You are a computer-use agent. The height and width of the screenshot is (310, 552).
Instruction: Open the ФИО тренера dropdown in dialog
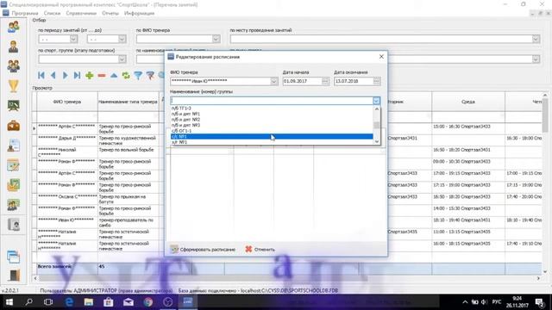tap(273, 82)
